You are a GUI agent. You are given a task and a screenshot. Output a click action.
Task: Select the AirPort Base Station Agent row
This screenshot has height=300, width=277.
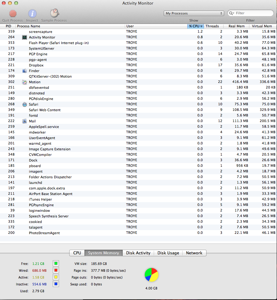[138, 194]
